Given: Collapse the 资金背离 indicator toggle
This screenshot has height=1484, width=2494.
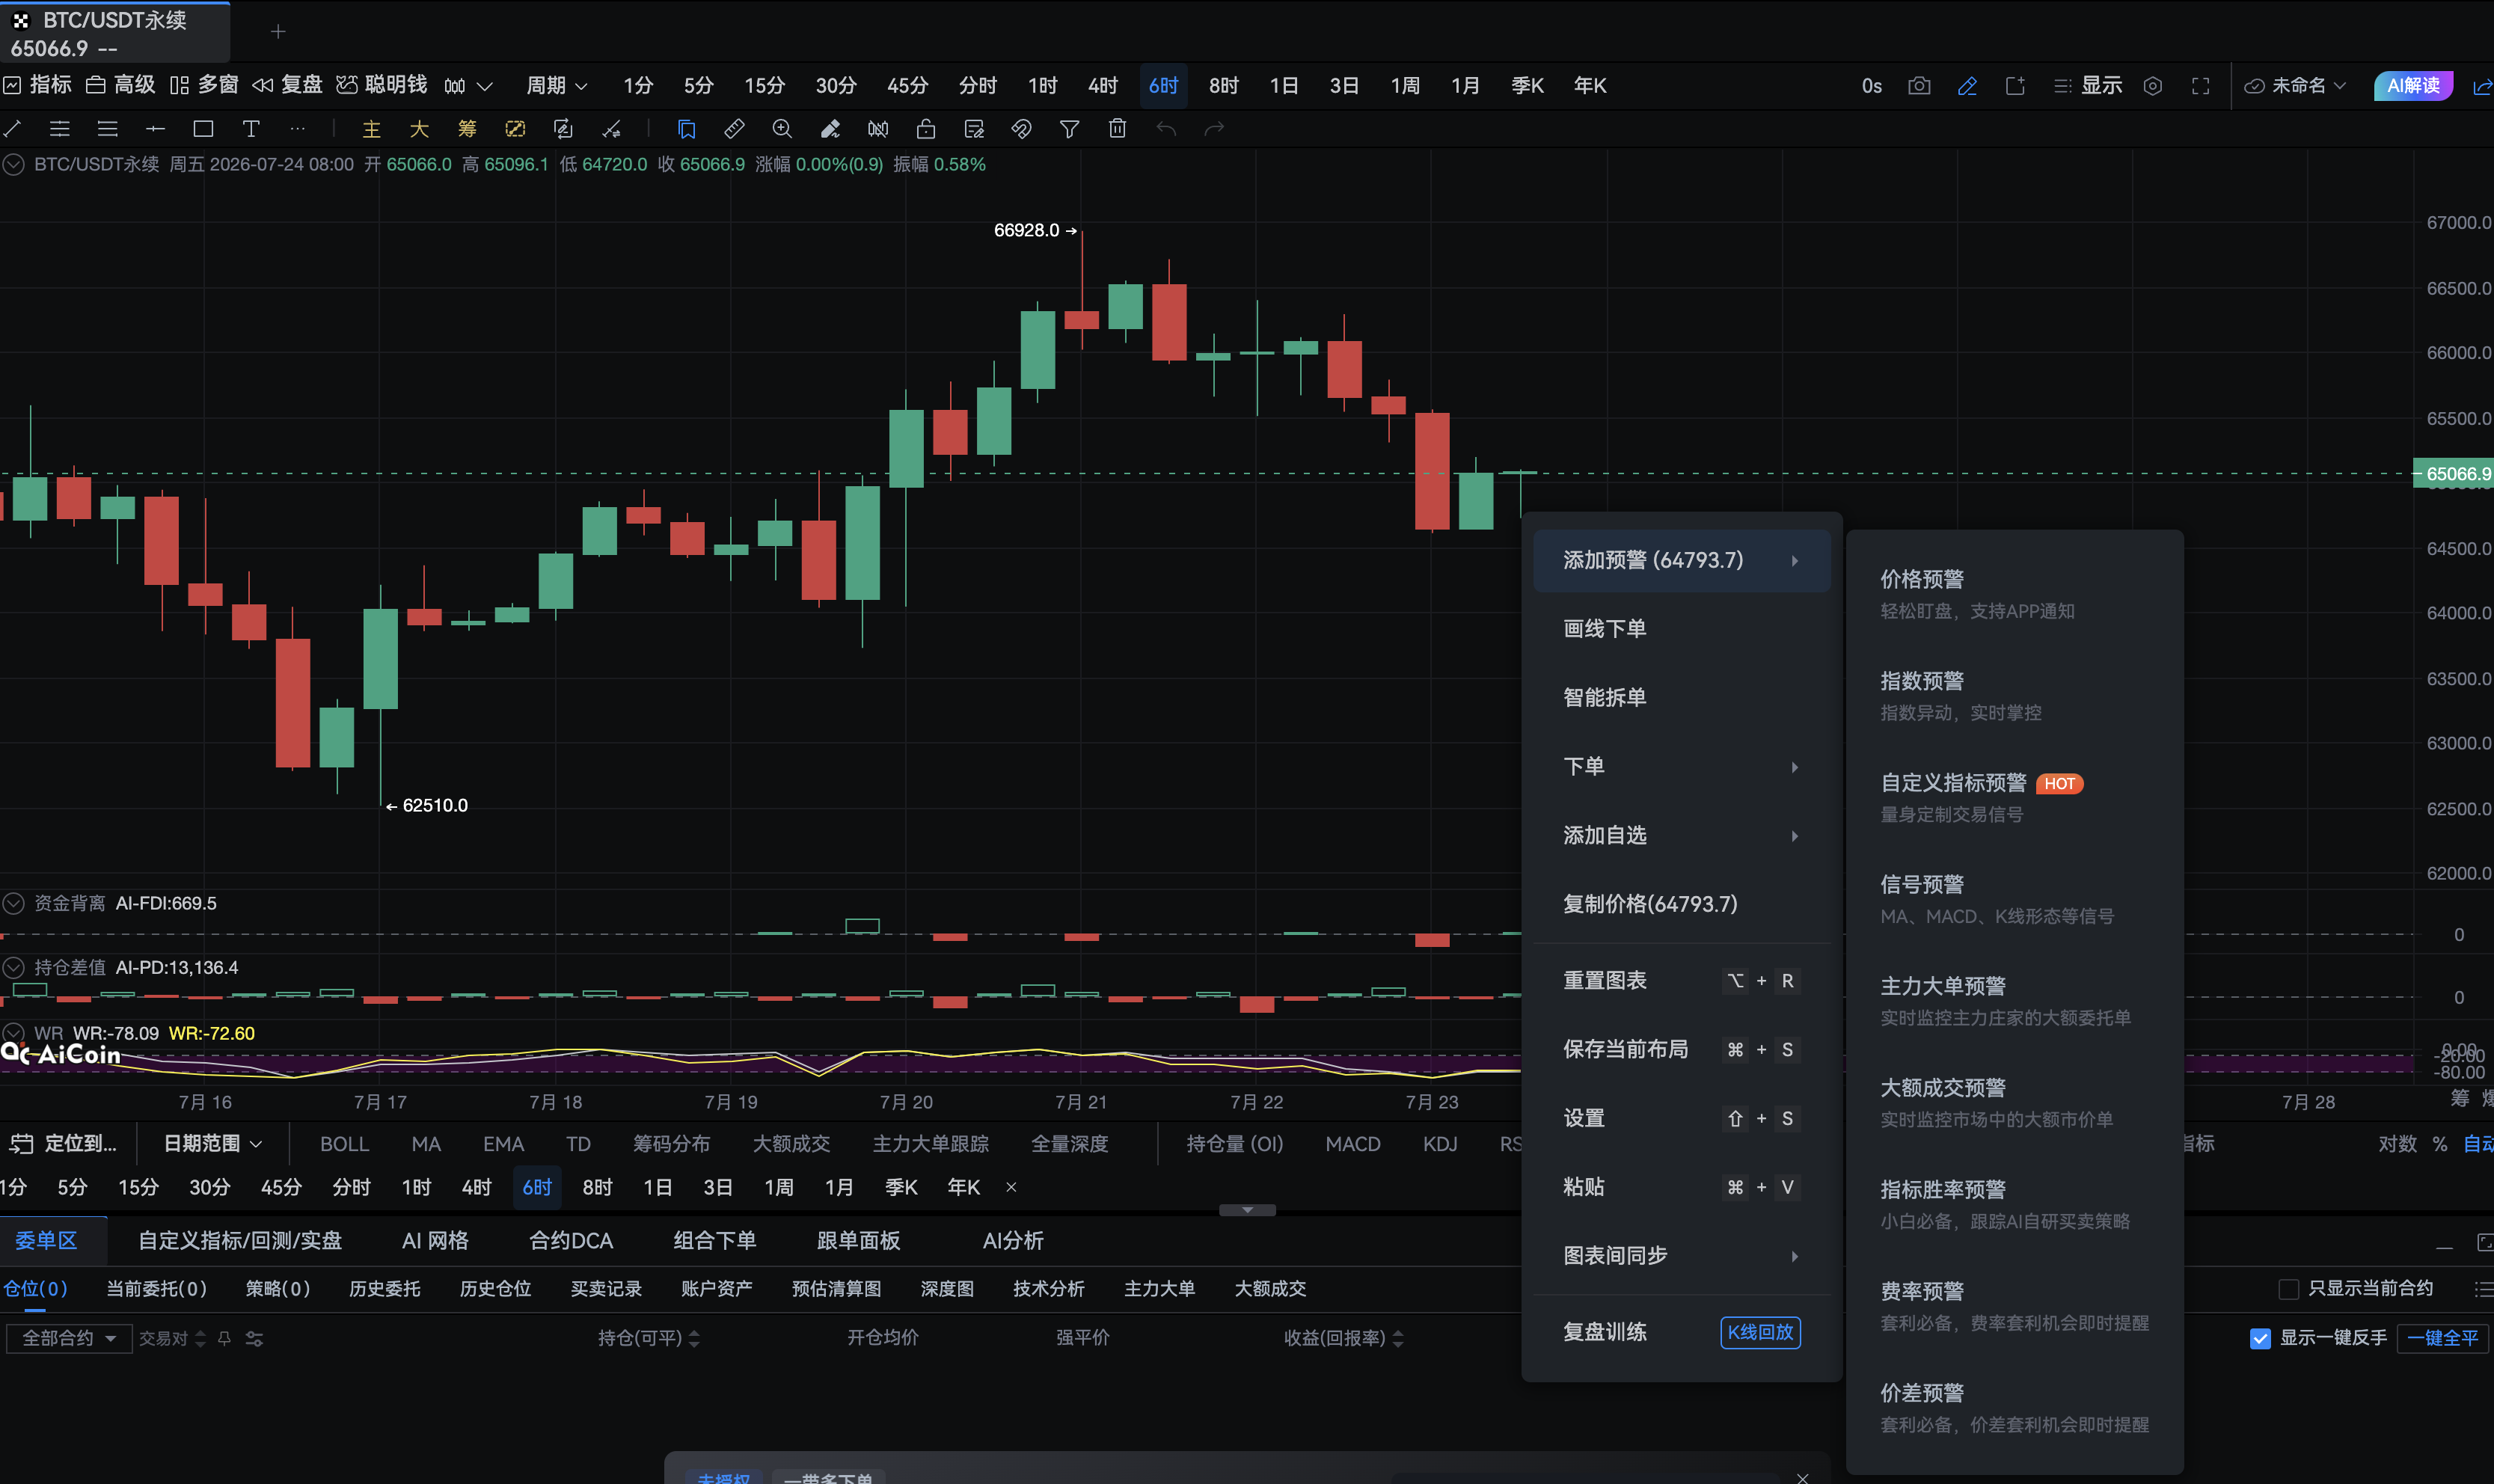Looking at the screenshot, I should (x=13, y=904).
